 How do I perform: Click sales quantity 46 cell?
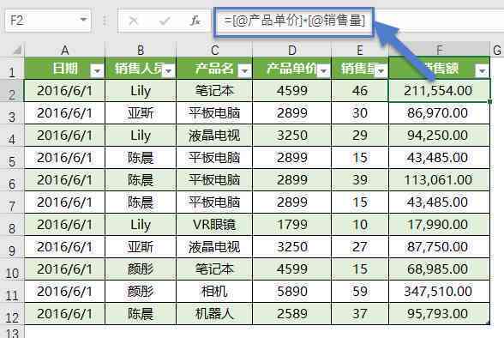coord(360,91)
